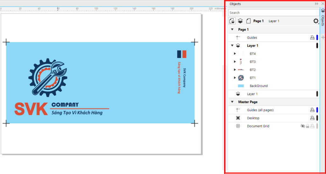The height and width of the screenshot is (174, 326).
Task: Toggle the Document Grid lock icon
Action: tap(308, 126)
